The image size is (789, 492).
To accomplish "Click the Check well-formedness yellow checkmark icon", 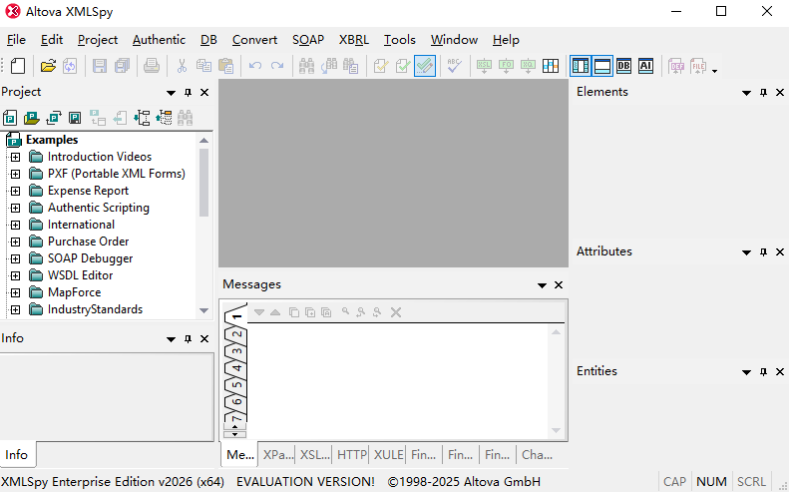I will (381, 66).
